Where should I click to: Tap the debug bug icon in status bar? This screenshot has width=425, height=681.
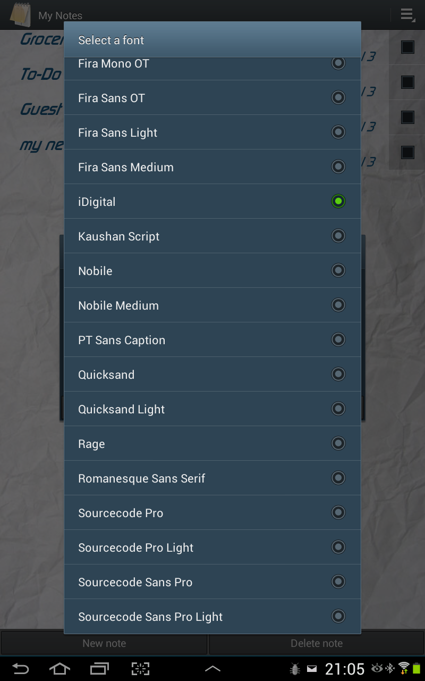[295, 669]
